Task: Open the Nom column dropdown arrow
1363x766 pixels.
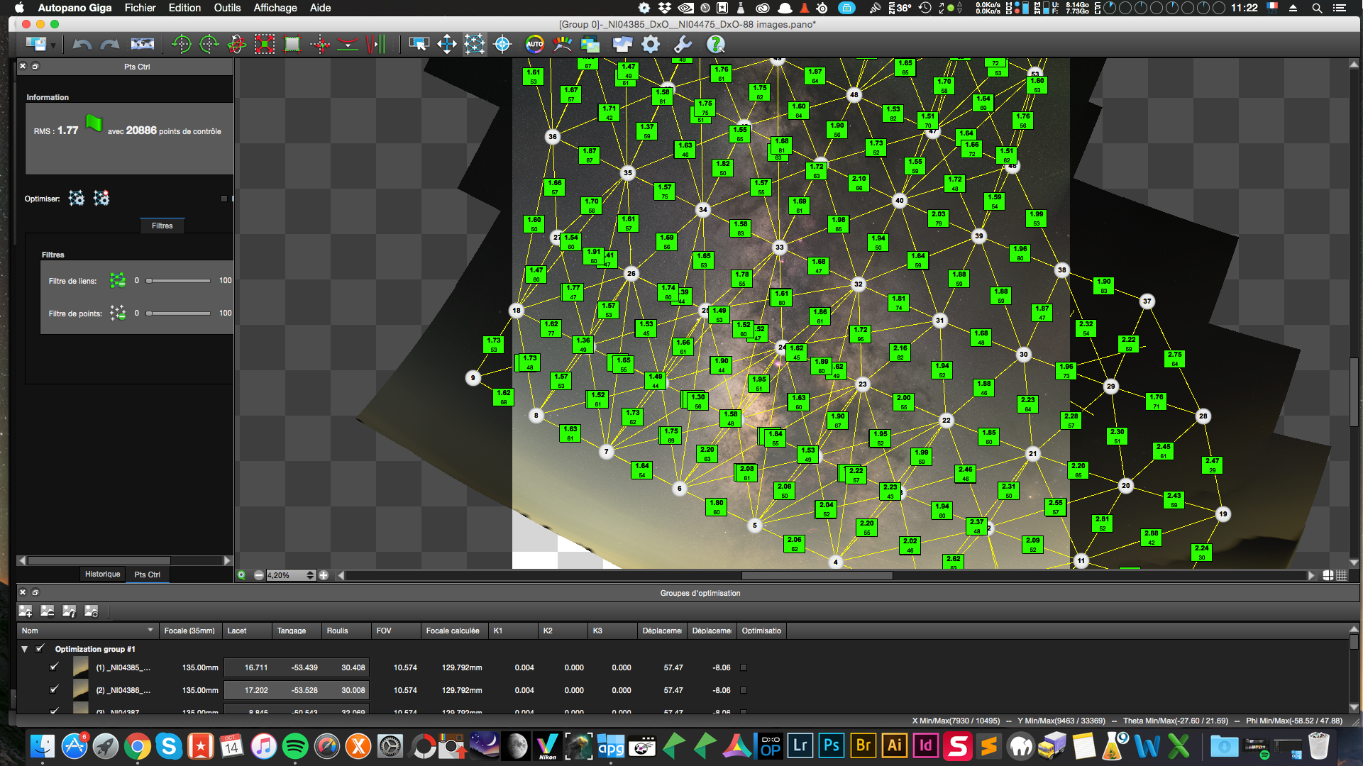Action: (150, 630)
